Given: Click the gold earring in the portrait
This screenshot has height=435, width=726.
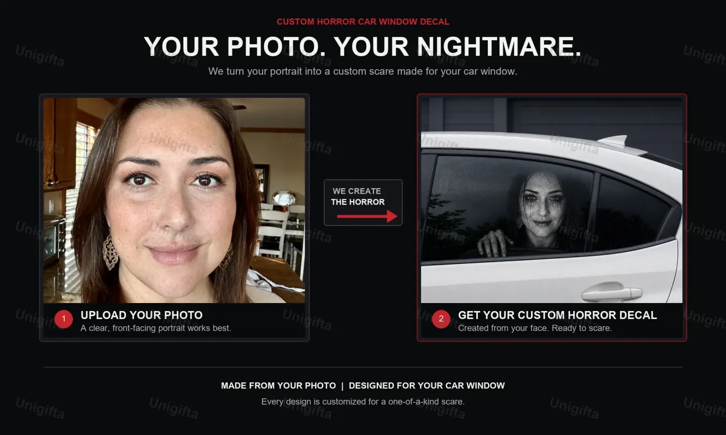Looking at the screenshot, I should click(110, 252).
